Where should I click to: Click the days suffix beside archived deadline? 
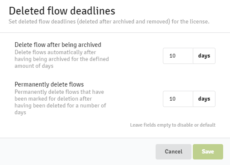[x=204, y=56]
